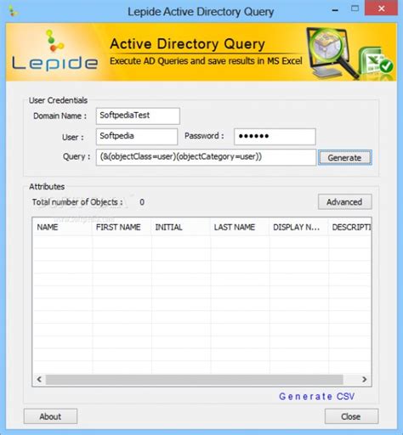Screen dimensions: 403x435
Task: Sort by the NAME column header
Action: coord(62,227)
